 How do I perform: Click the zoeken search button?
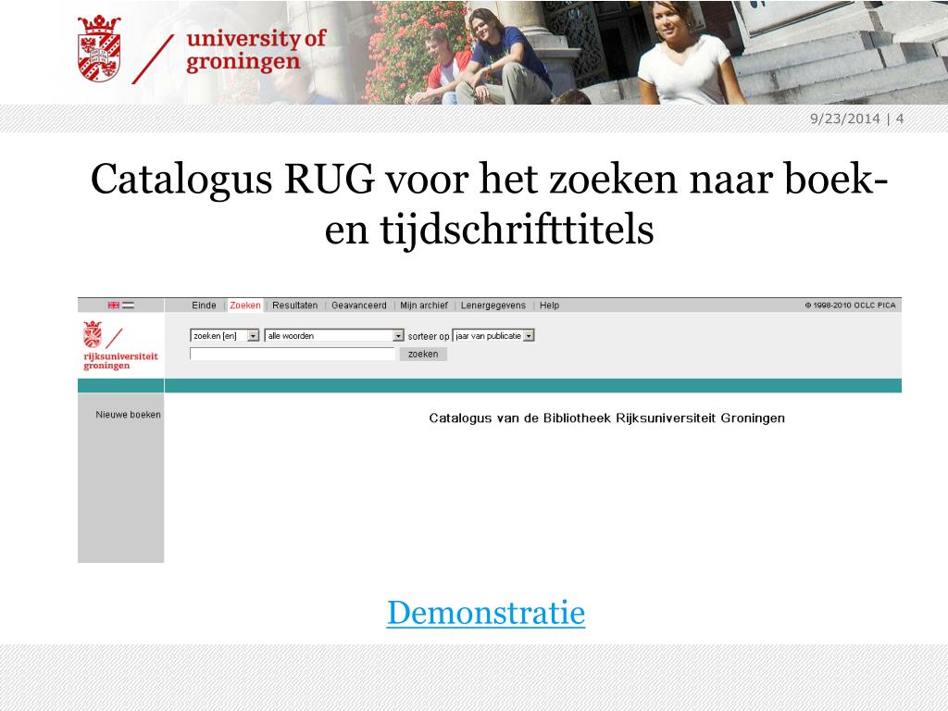(x=423, y=354)
